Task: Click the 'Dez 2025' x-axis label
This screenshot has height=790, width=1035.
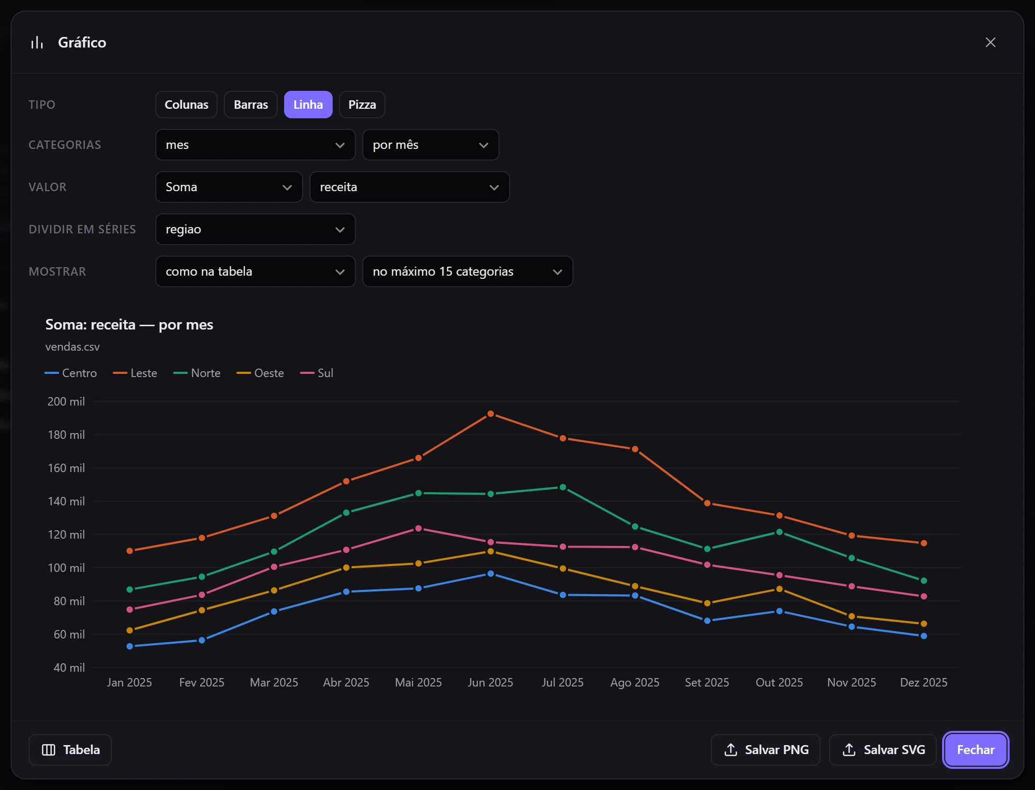Action: point(924,682)
